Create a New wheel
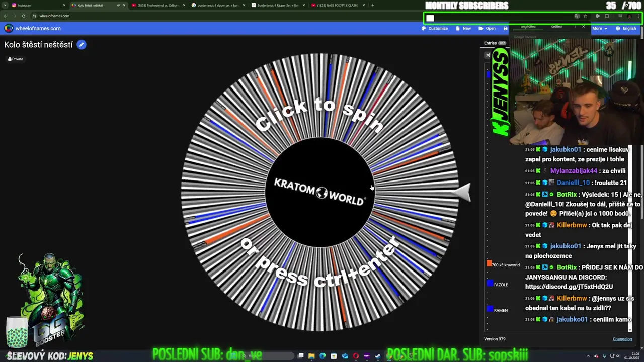 (463, 28)
